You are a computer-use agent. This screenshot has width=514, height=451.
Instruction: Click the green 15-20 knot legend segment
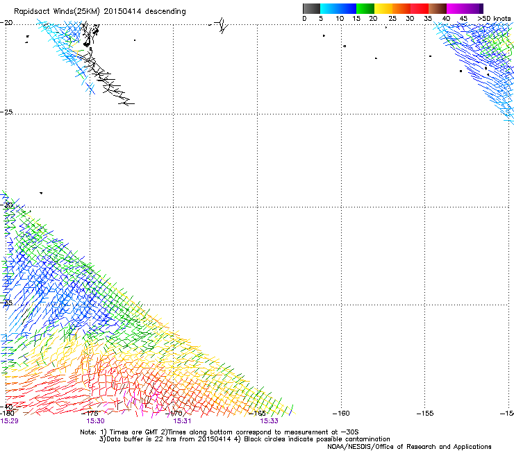[x=365, y=8]
